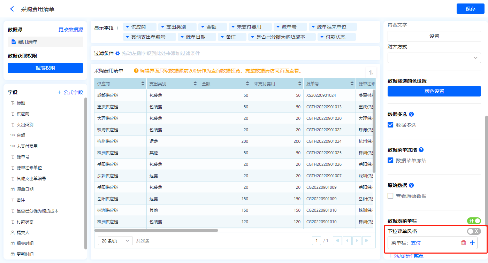Click the help icon next to 数据多选
Image resolution: width=488 pixels, height=263 pixels.
pyautogui.click(x=411, y=114)
